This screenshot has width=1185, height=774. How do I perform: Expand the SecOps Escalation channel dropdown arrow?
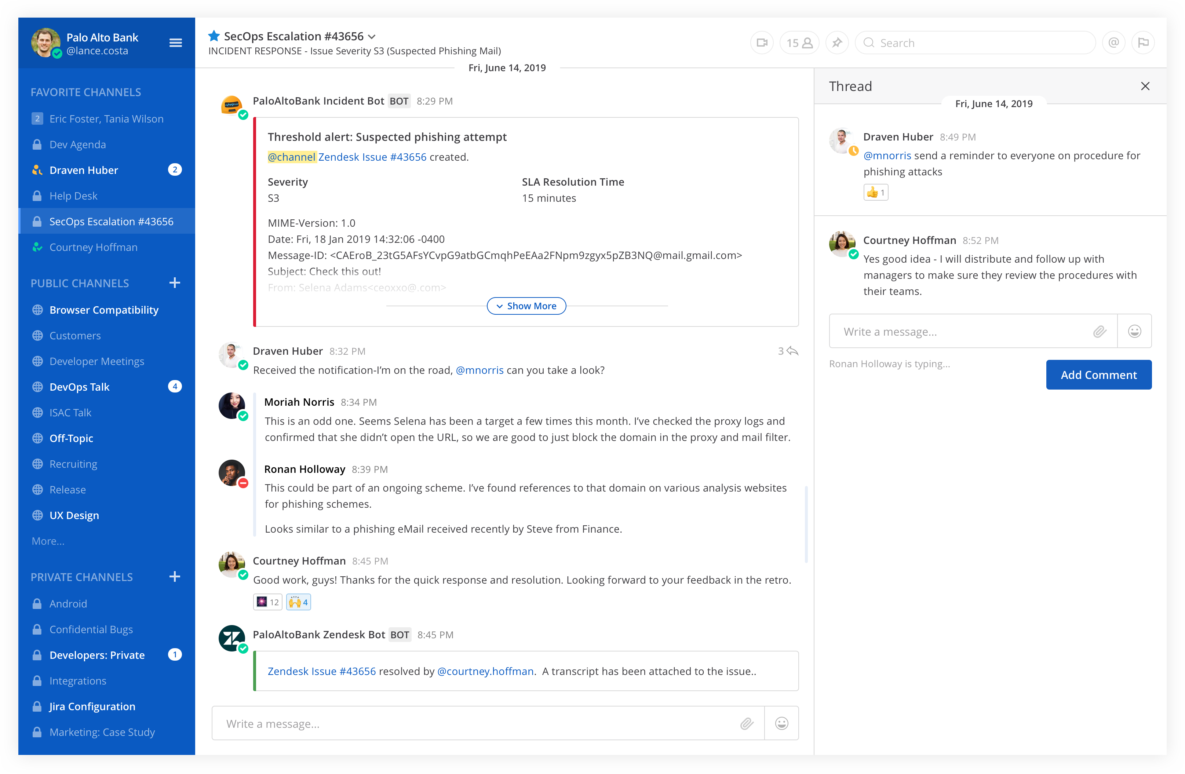375,36
